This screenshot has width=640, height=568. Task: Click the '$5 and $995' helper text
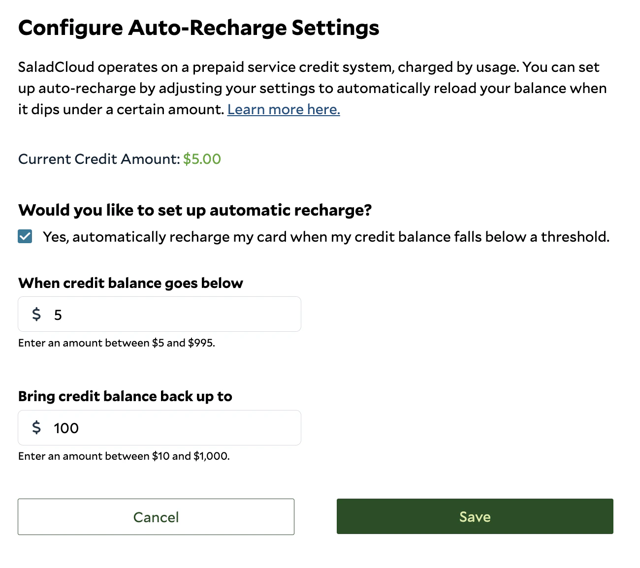click(x=183, y=343)
